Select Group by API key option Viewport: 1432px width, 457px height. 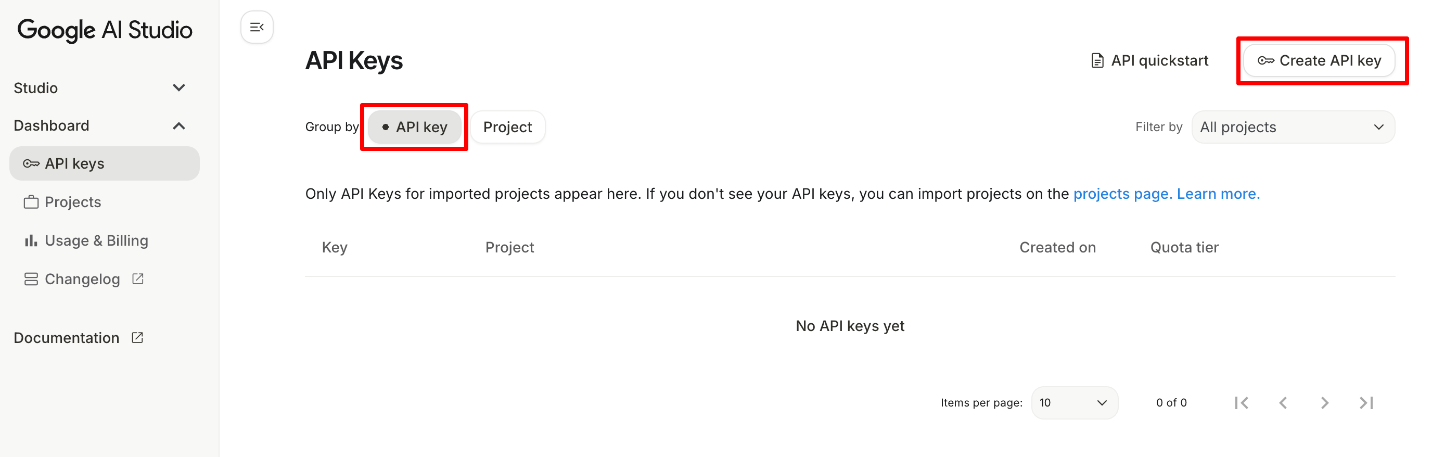pyautogui.click(x=415, y=128)
